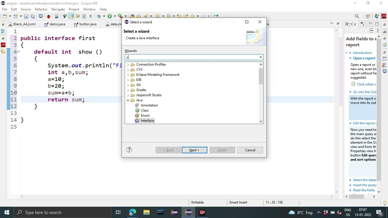The width and height of the screenshot is (388, 218).
Task: Click the Cancel button in wizard
Action: pyautogui.click(x=250, y=150)
